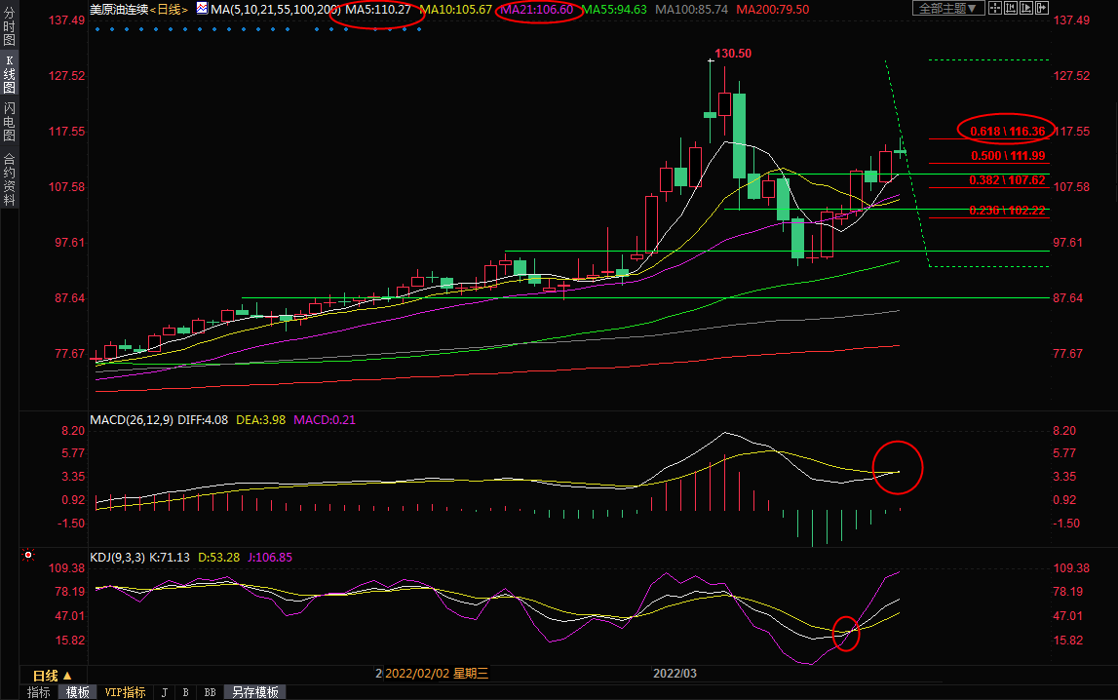Toggle the BB indicator button
1118x700 pixels.
(210, 692)
